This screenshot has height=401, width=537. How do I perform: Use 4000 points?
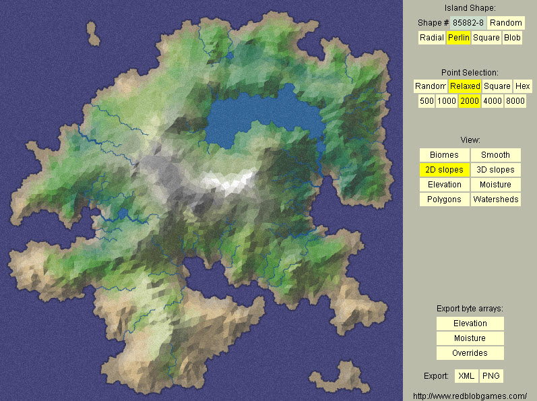[x=493, y=101]
